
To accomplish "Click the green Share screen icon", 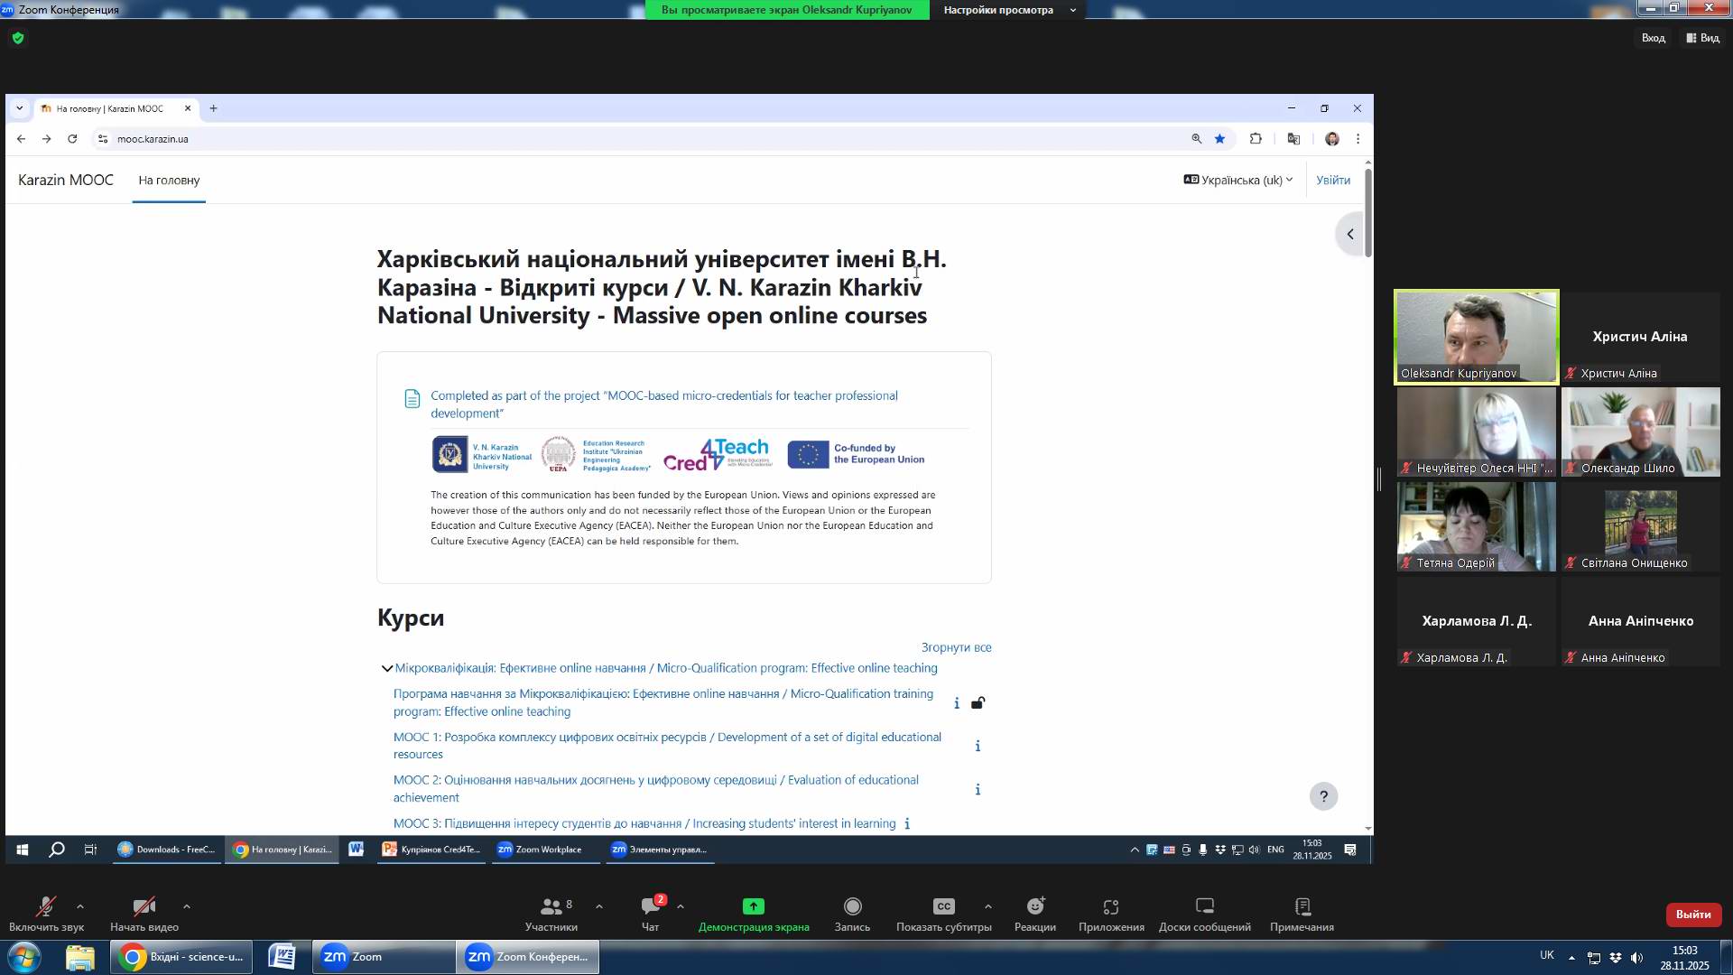I will (x=754, y=906).
